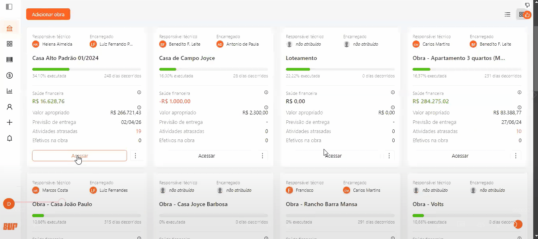Click text 22,22% executada
This screenshot has width=538, height=239.
303,76
